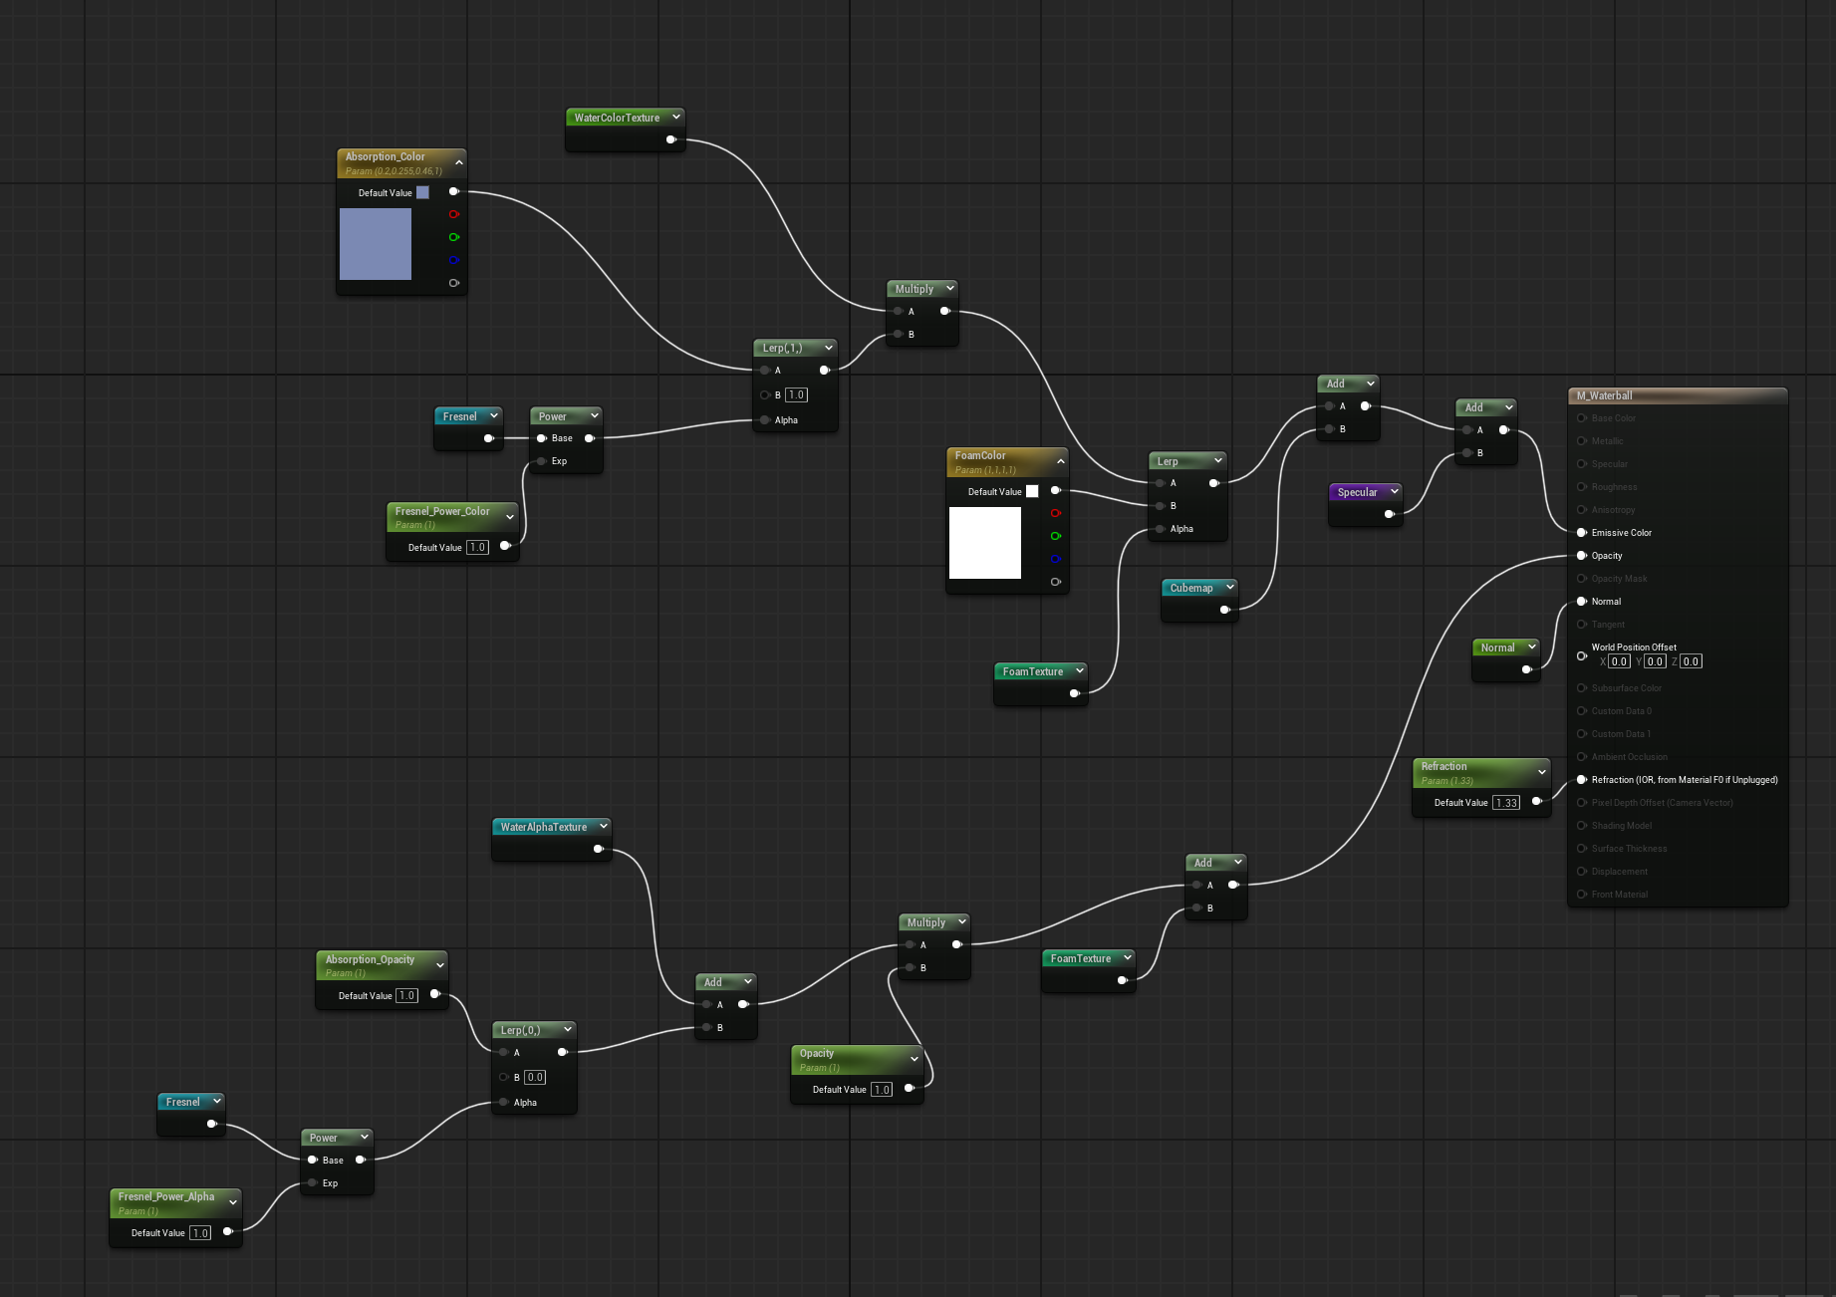This screenshot has height=1297, width=1836.
Task: Select the upper Fresnel node title
Action: coord(459,416)
